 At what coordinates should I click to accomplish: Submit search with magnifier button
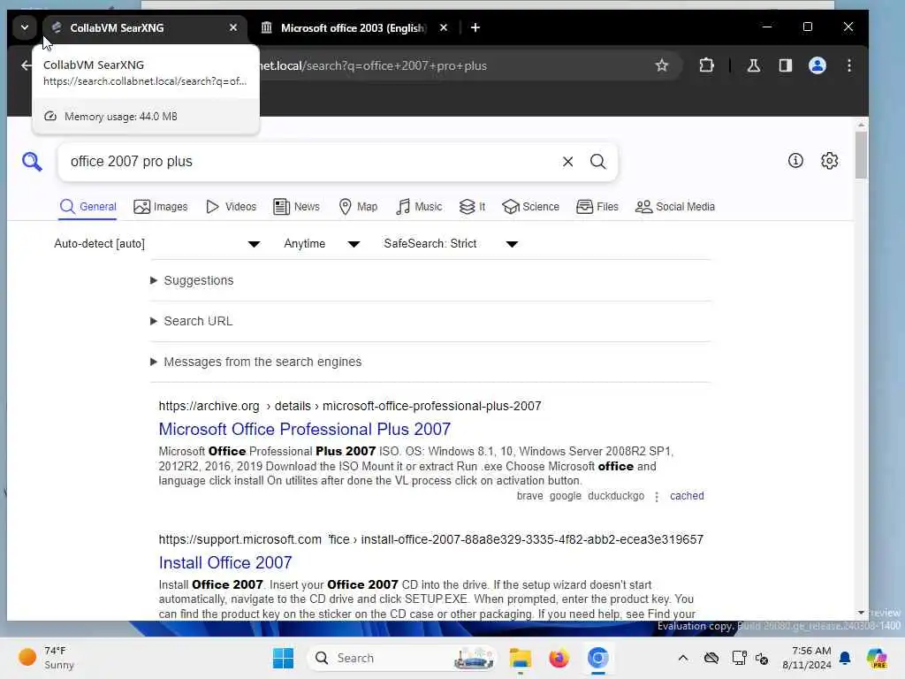[x=598, y=162]
